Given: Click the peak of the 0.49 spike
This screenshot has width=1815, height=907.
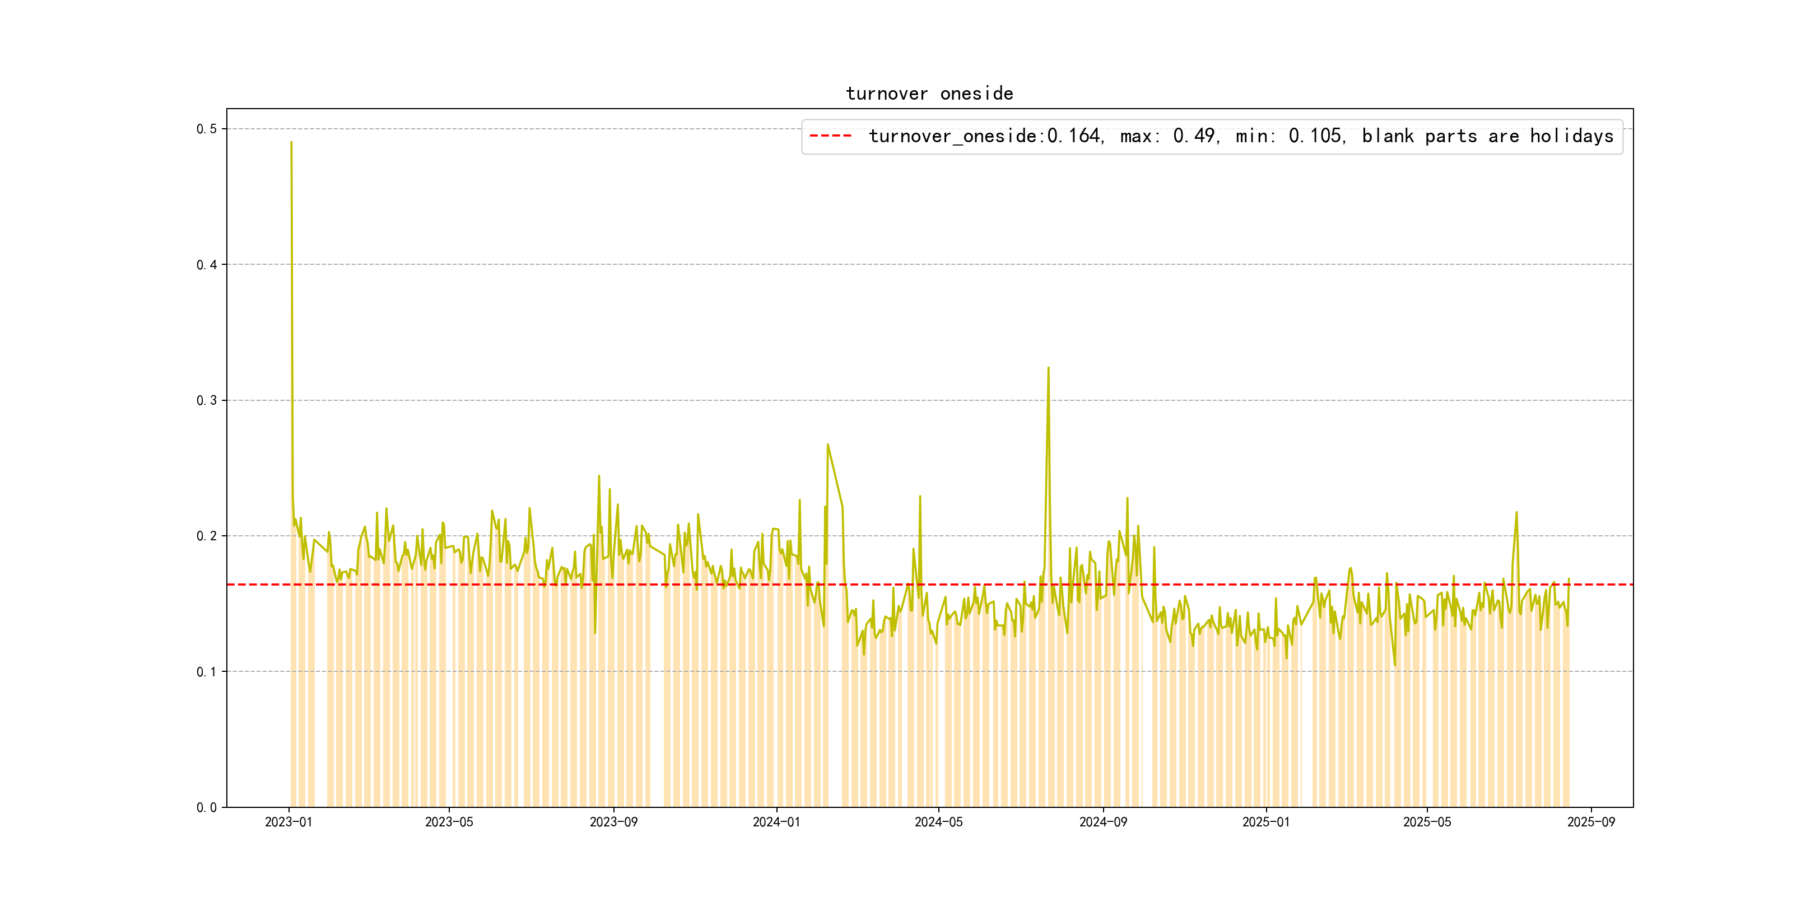Looking at the screenshot, I should (291, 143).
